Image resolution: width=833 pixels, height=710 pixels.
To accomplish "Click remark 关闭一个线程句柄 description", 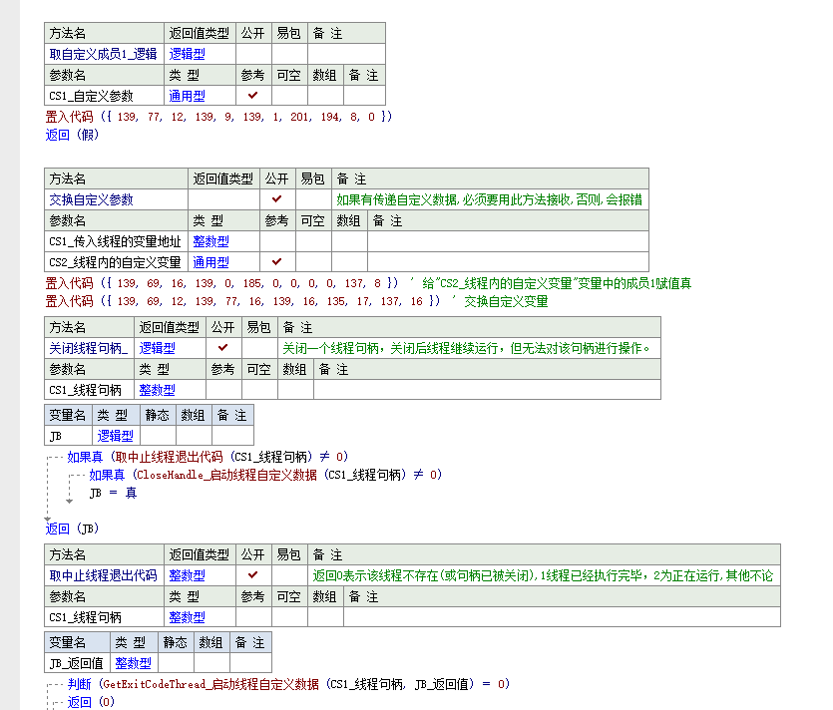I will pos(467,348).
